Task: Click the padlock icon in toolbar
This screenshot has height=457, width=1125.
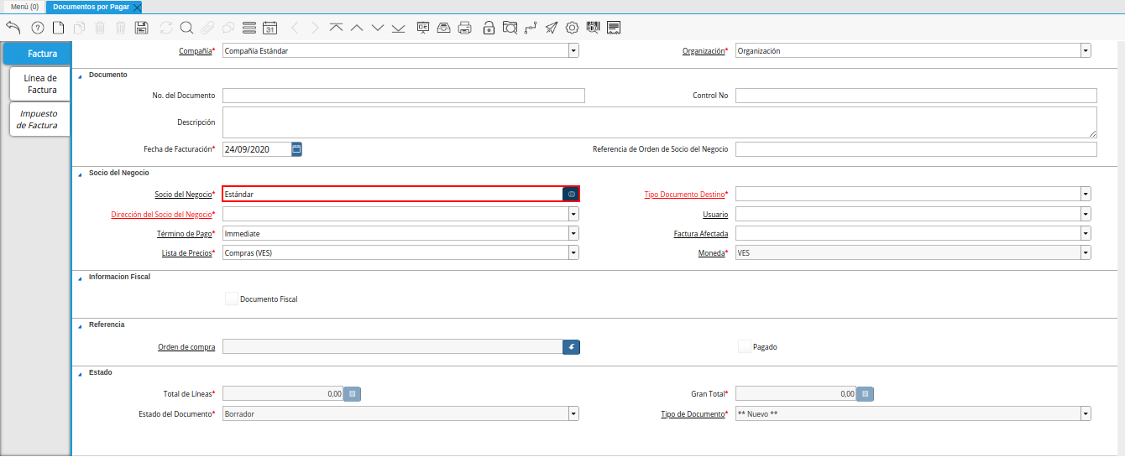Action: pos(489,28)
